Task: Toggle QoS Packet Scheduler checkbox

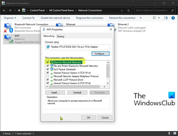Action: click(x=47, y=69)
